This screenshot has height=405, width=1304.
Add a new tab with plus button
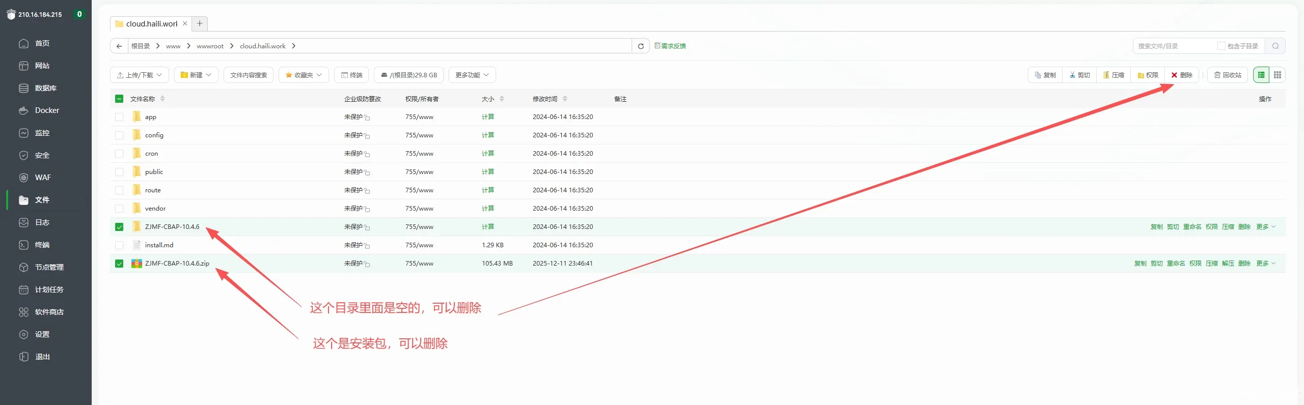point(200,24)
